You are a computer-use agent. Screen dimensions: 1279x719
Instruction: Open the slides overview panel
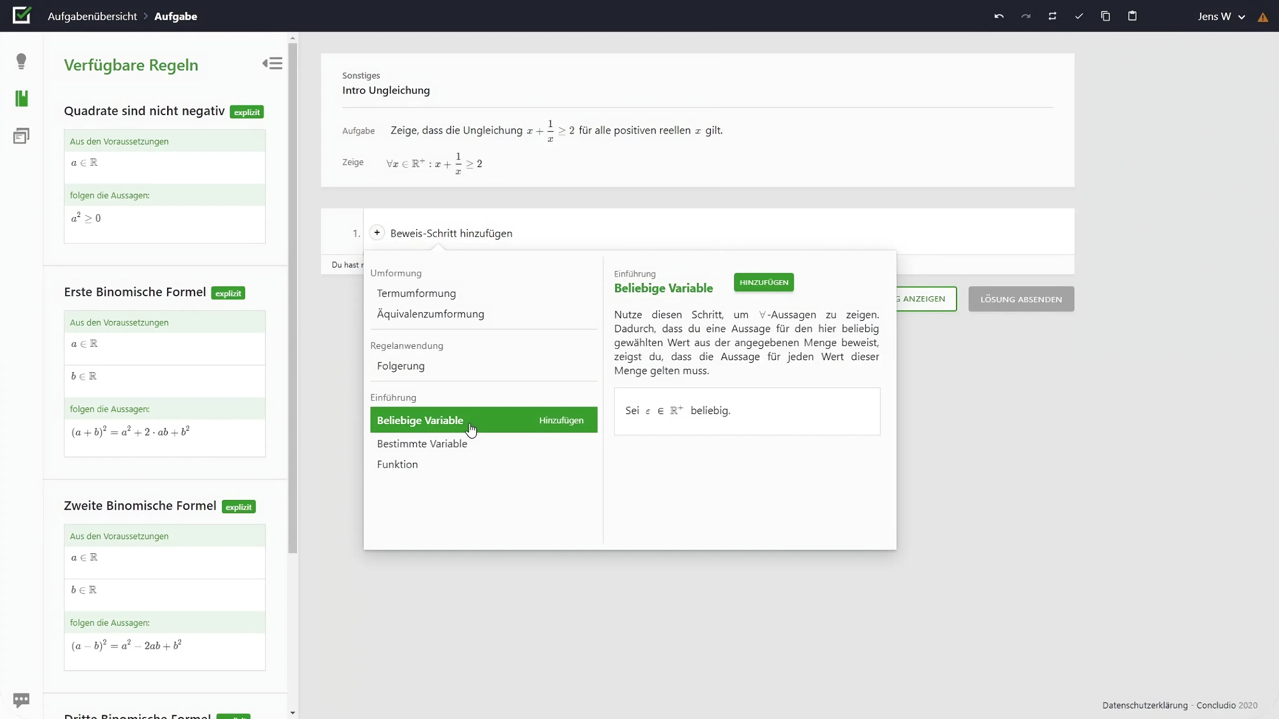[21, 135]
